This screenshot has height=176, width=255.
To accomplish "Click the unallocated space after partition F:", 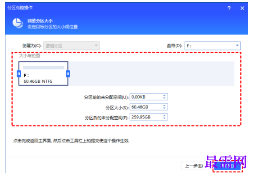I will [x=151, y=73].
